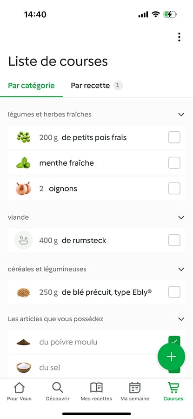Viewport: 193px width, 419px height.
Task: Open Mes recettes book icon
Action: (96, 387)
